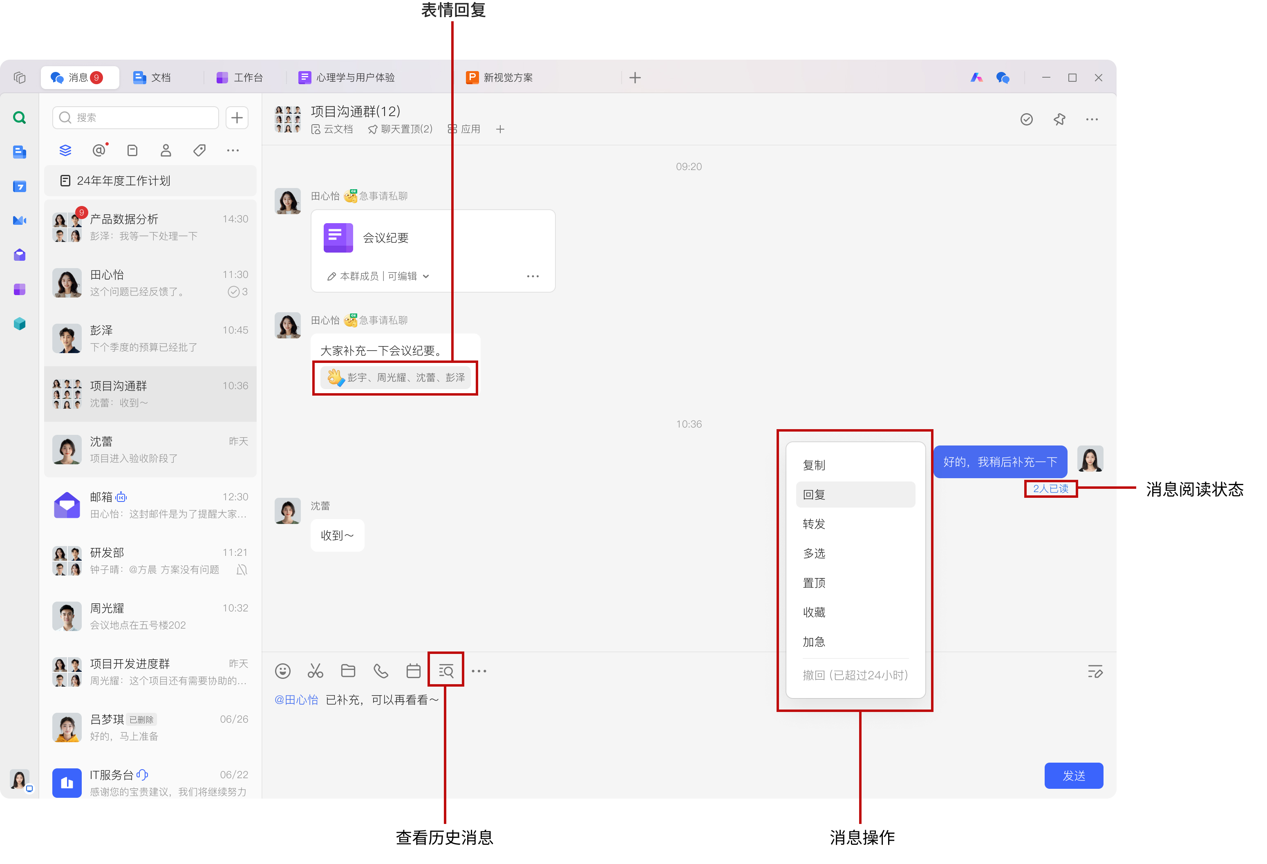Image resolution: width=1267 pixels, height=864 pixels.
Task: Click the task checkmark icon in header
Action: coord(1027,119)
